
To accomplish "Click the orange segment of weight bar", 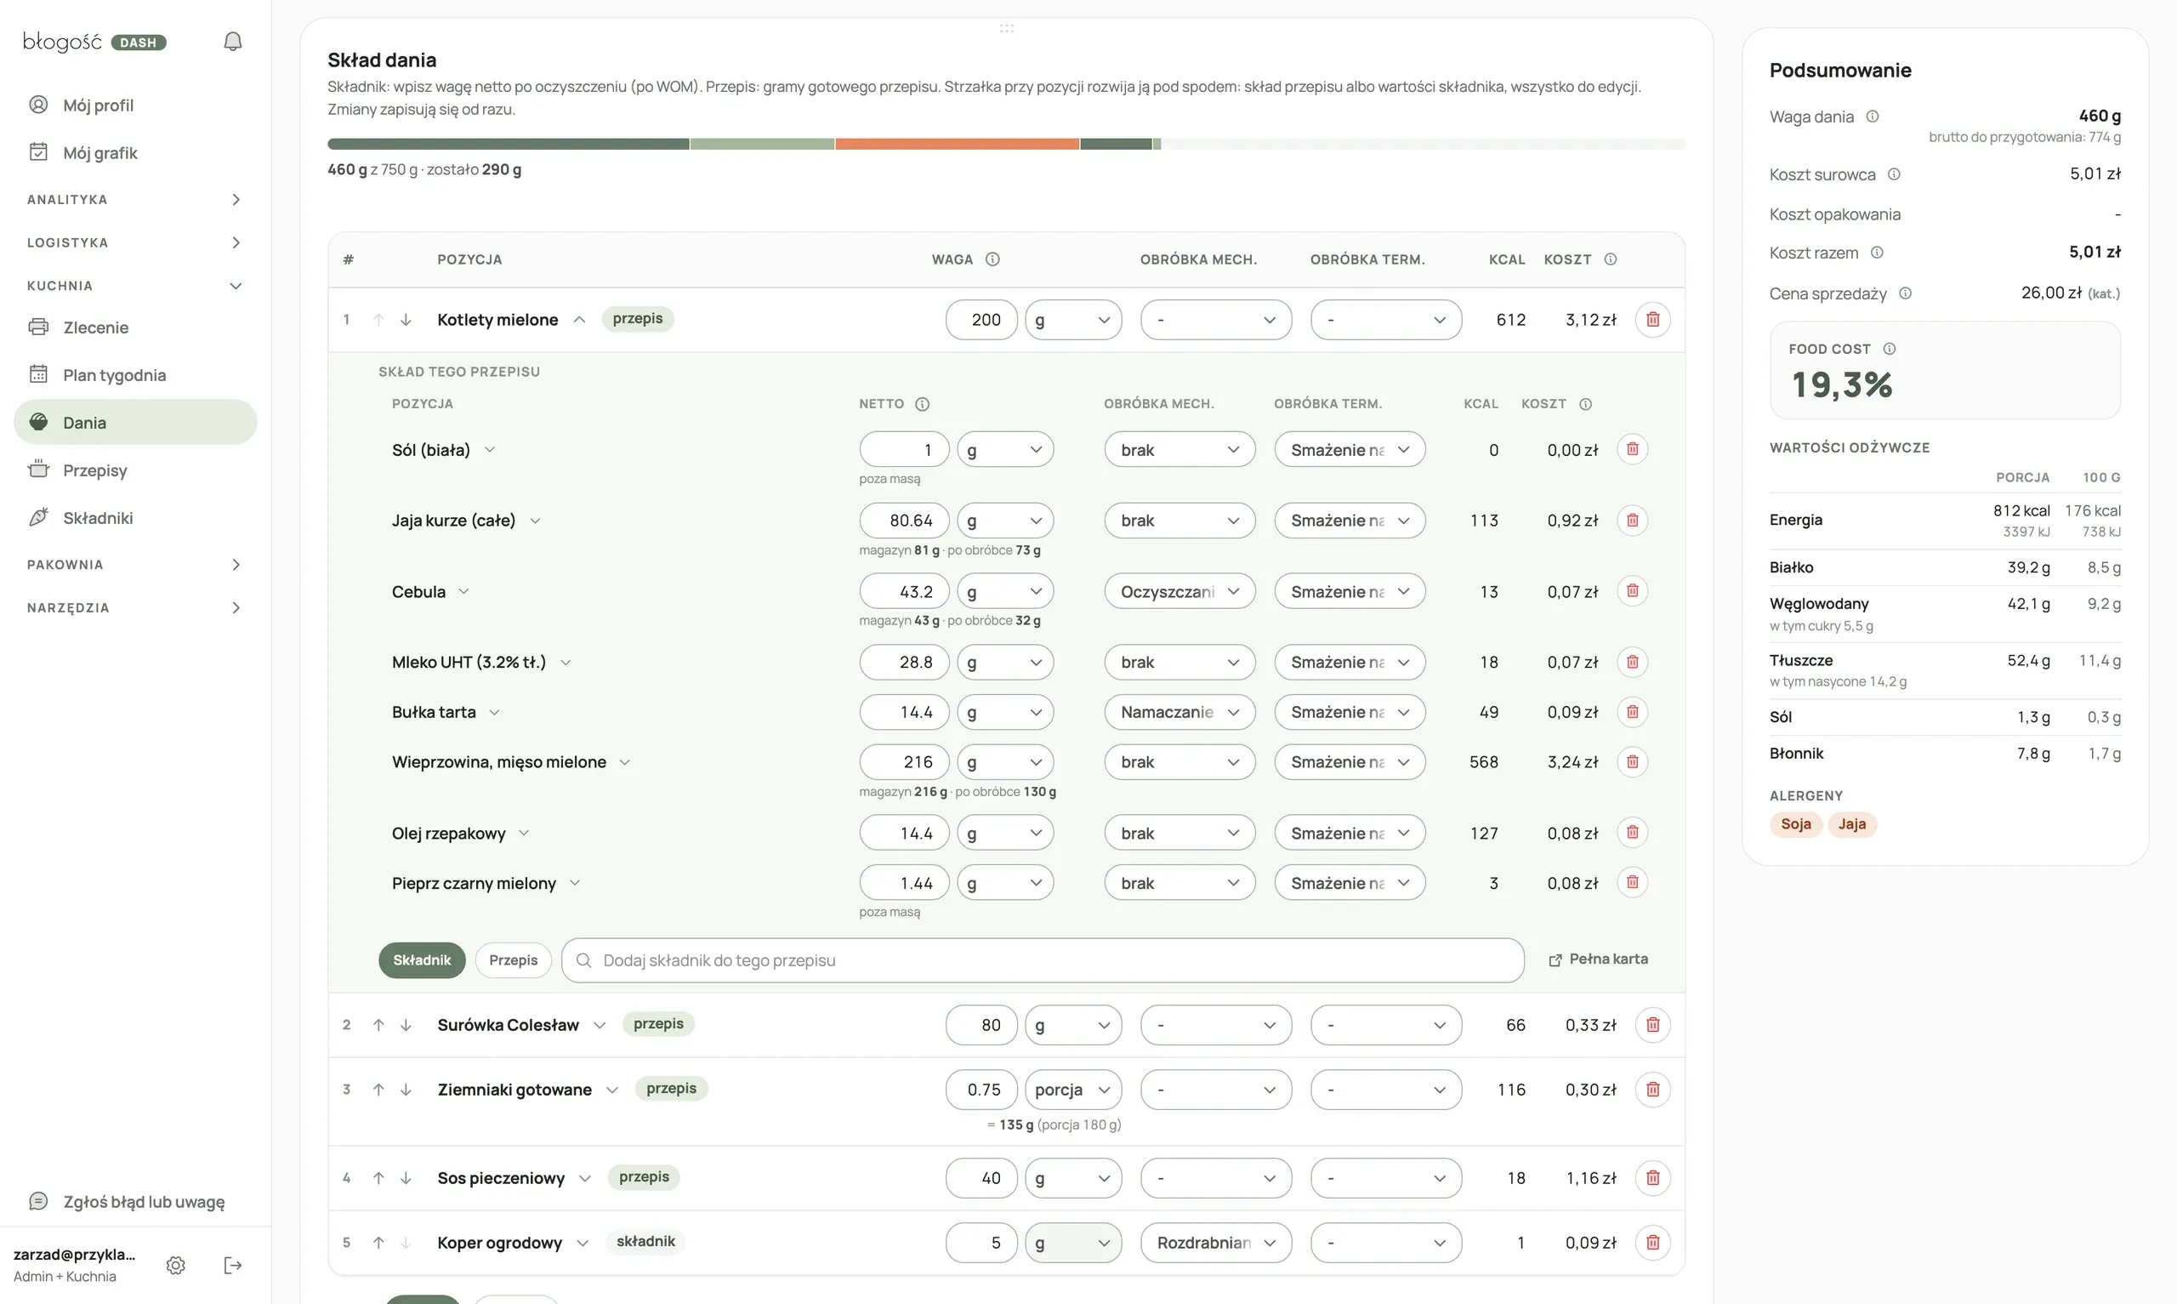I will point(958,144).
